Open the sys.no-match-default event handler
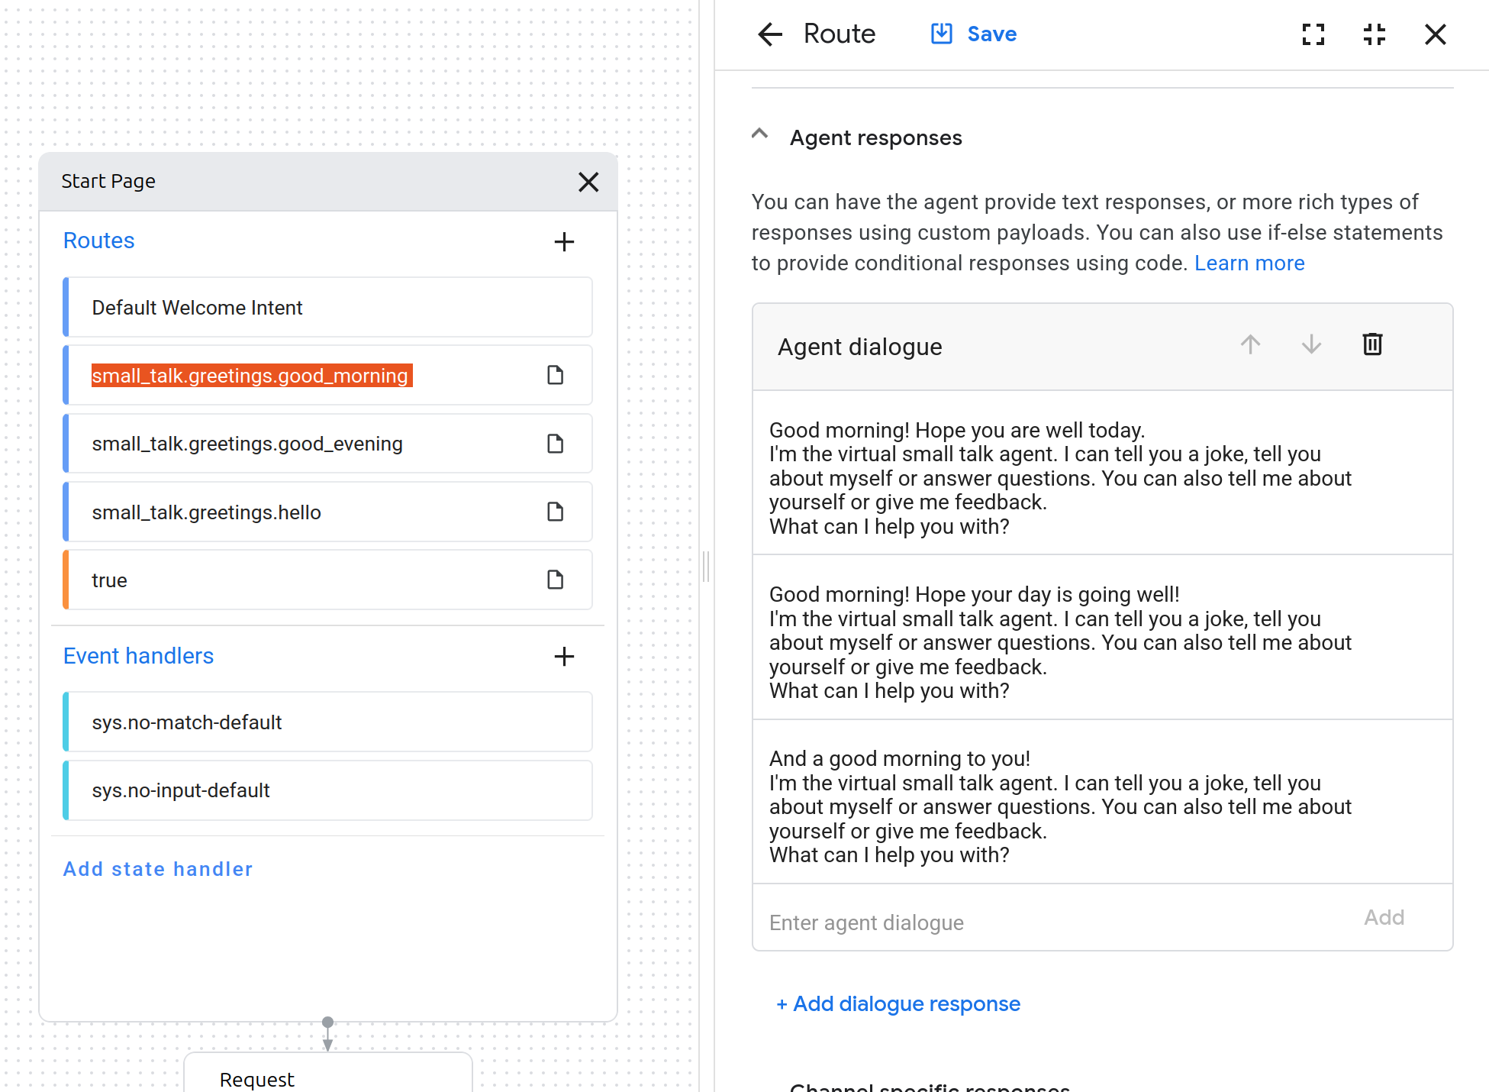Viewport: 1489px width, 1092px height. [x=328, y=722]
